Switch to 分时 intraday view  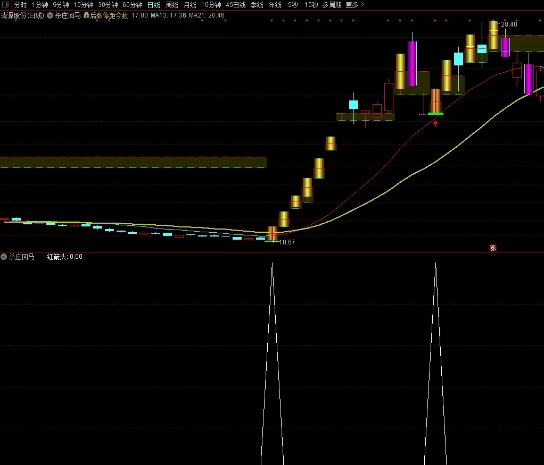click(x=20, y=5)
